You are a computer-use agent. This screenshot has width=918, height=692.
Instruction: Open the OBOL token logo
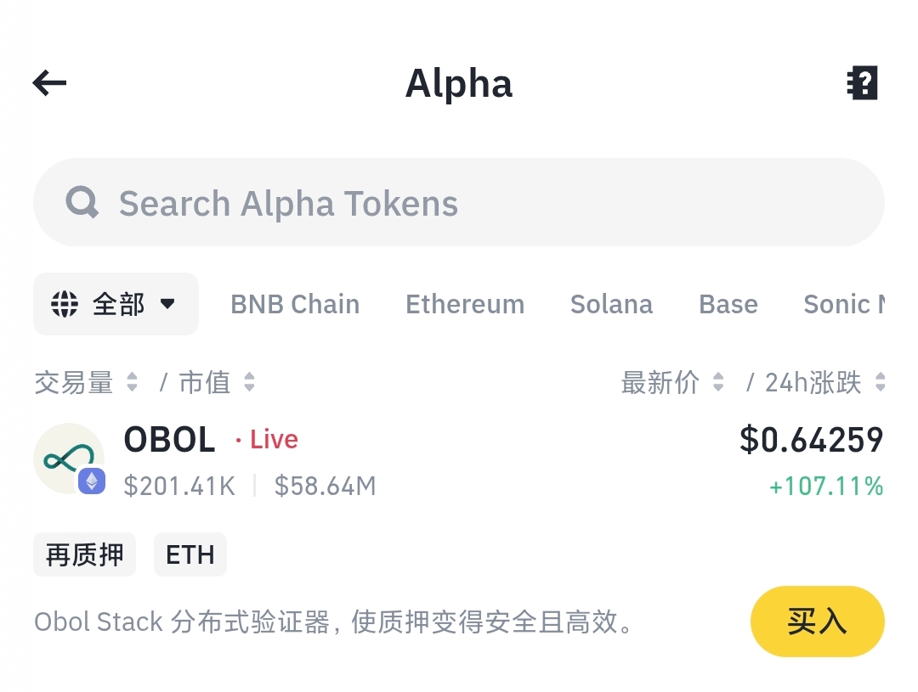coord(69,459)
